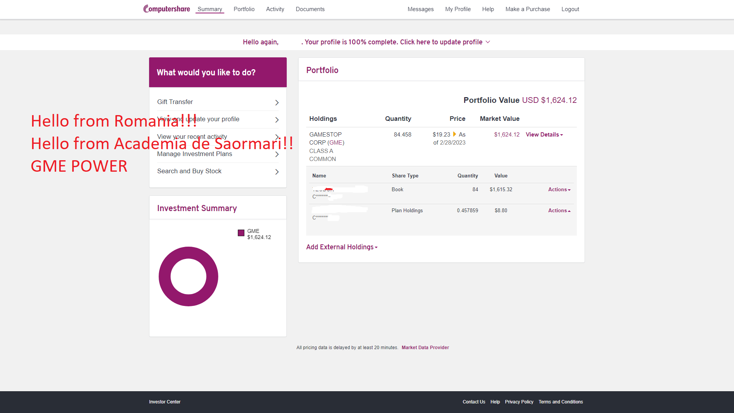The width and height of the screenshot is (734, 413).
Task: Go to the Documents tab
Action: [x=310, y=9]
